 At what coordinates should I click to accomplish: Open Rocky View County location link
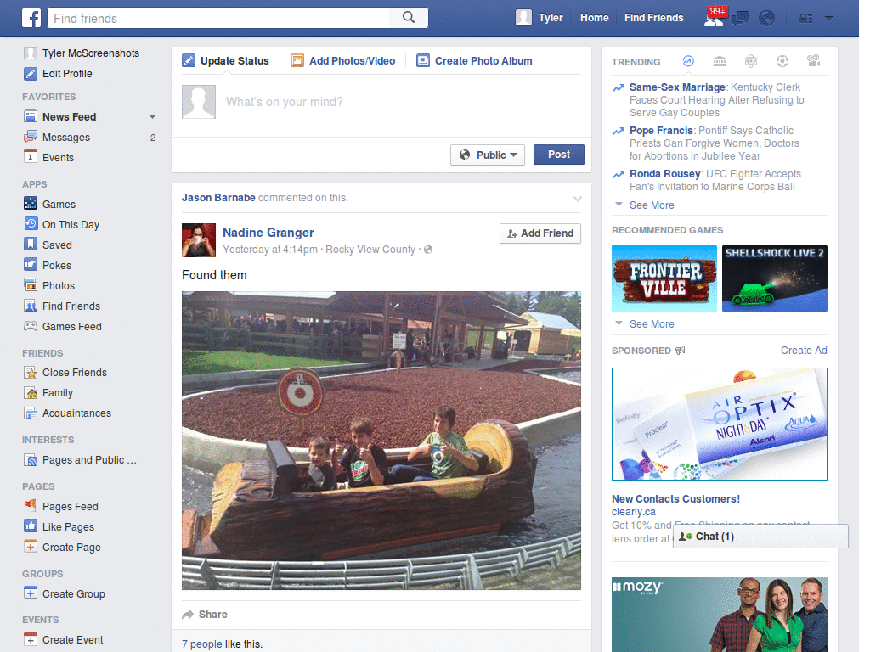click(370, 250)
